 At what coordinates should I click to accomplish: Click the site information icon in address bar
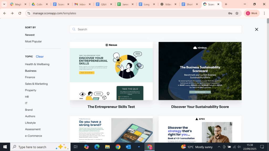(29, 13)
